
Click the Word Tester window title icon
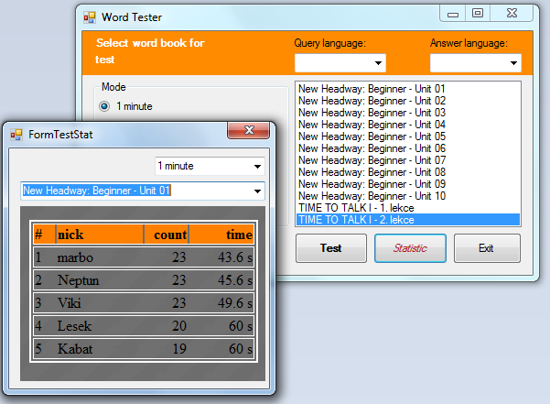click(x=90, y=16)
